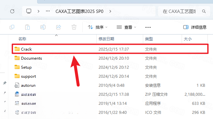Select the Setup folder

click(x=110, y=67)
